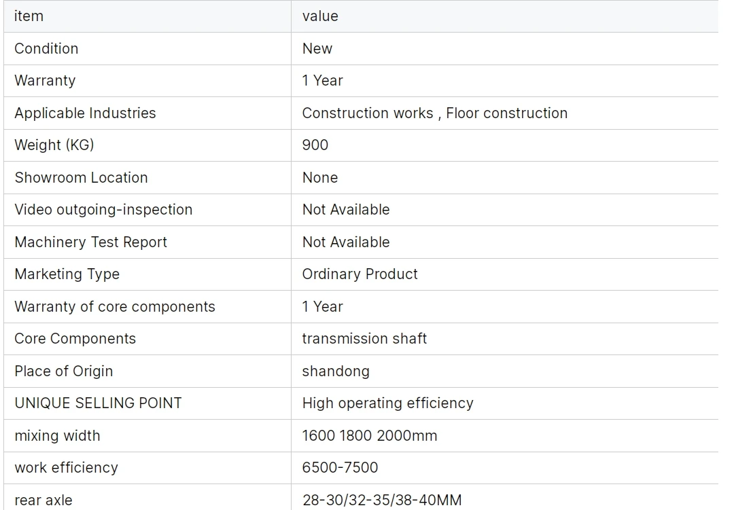Select 'Applicable Industries' label cell
The image size is (734, 510).
(x=85, y=113)
